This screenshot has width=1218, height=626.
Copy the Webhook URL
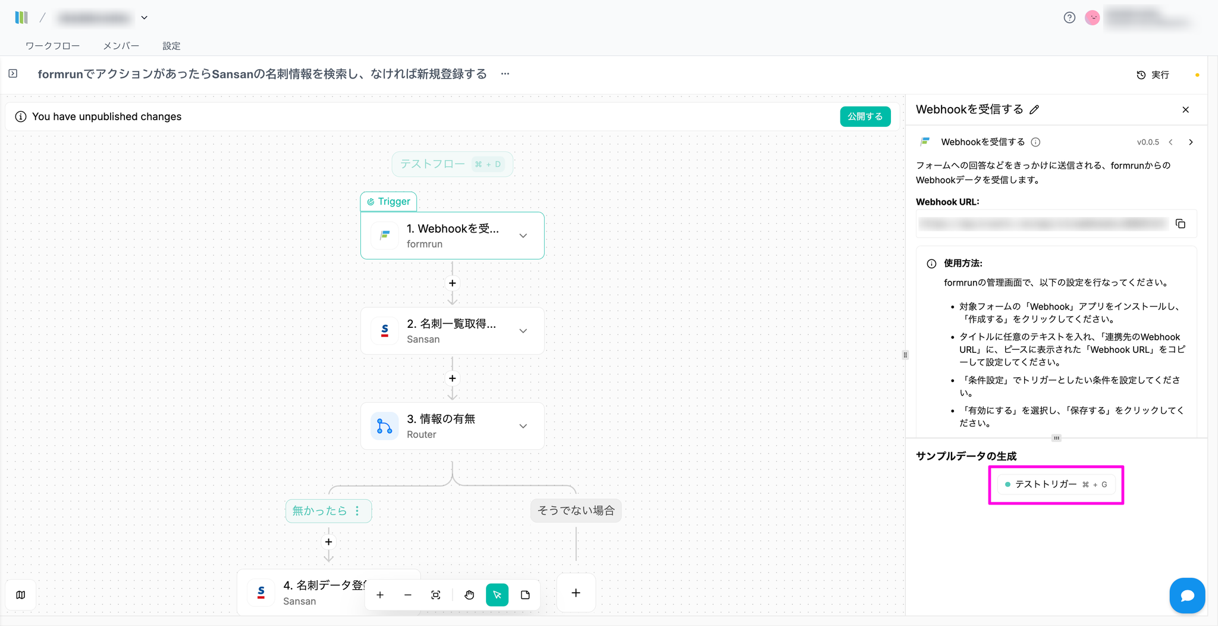coord(1181,224)
